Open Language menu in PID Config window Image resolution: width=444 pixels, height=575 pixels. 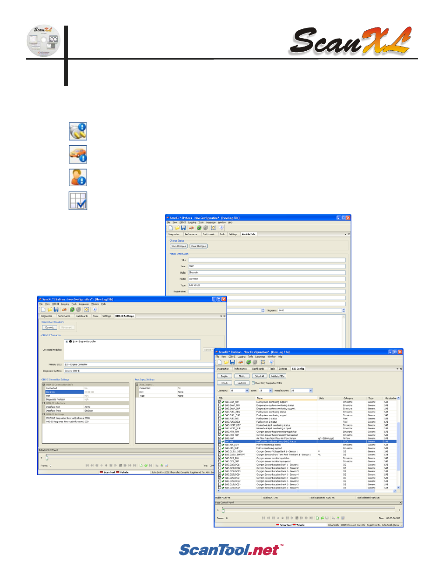coord(260,357)
